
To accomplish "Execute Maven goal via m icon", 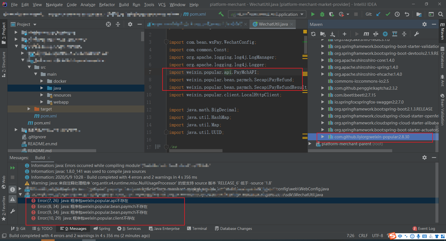I will 366,34.
